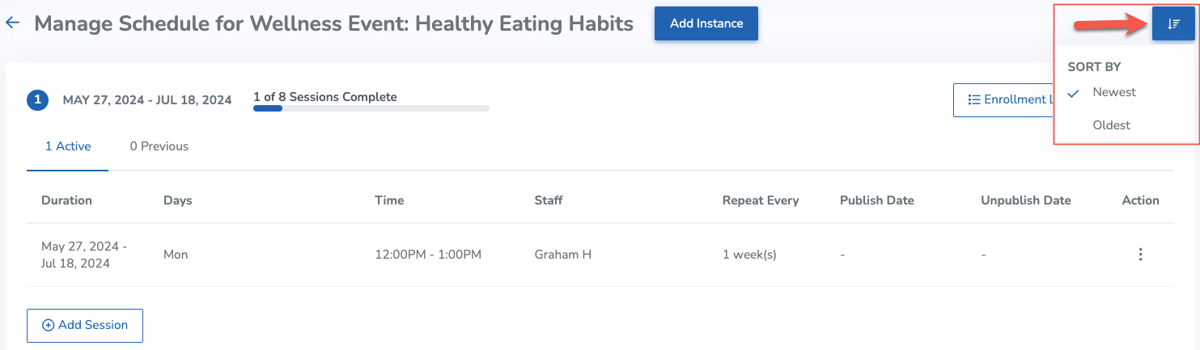Screen dimensions: 1200x350
Task: Open the sort order icon button
Action: [x=1173, y=24]
